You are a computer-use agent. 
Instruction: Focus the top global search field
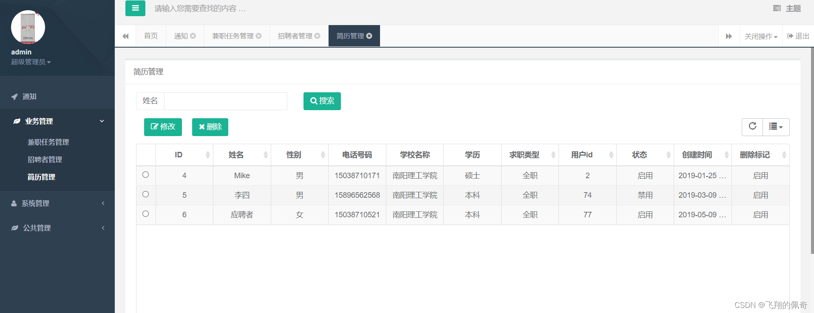tap(200, 9)
